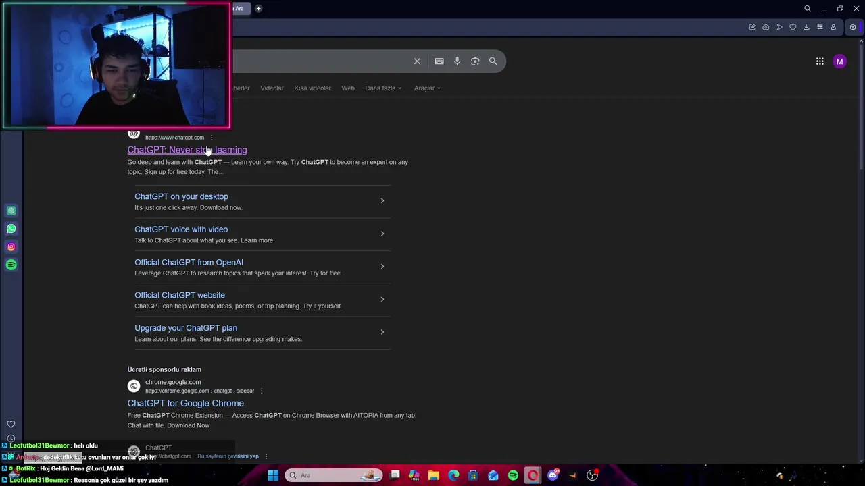The image size is (865, 486).
Task: Open the easy setup lines icon
Action: [x=820, y=27]
